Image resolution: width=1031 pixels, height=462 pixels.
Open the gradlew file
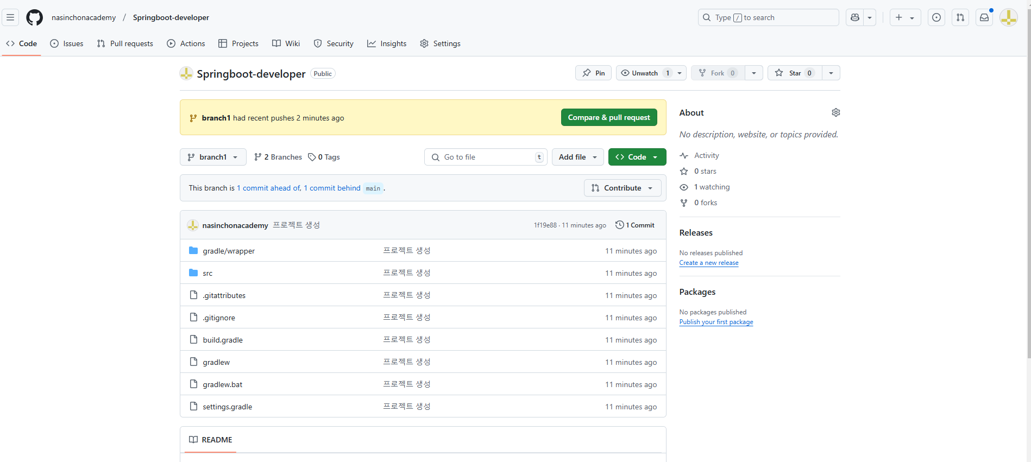point(216,362)
